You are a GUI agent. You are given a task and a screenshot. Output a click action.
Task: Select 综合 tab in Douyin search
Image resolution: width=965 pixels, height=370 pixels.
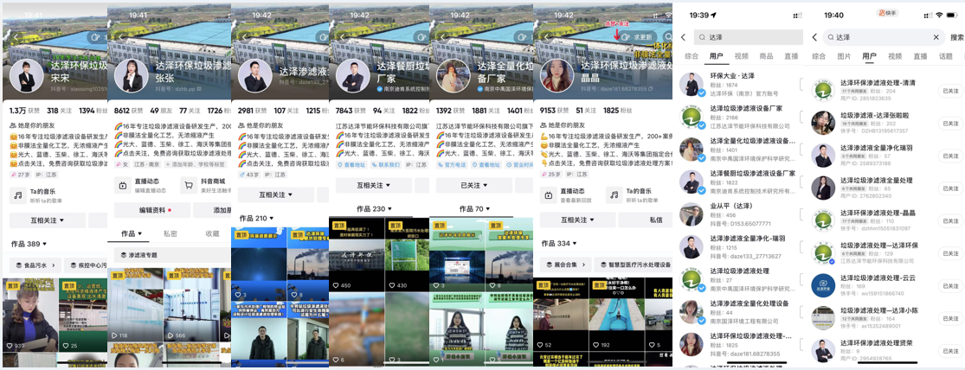pyautogui.click(x=692, y=56)
